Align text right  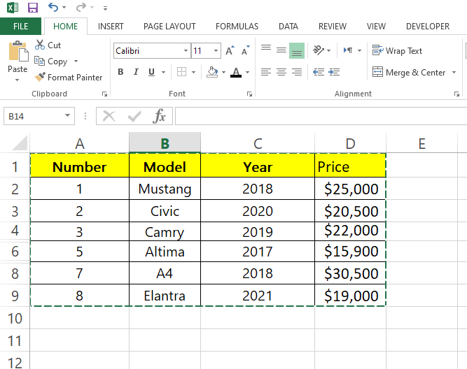(x=297, y=72)
